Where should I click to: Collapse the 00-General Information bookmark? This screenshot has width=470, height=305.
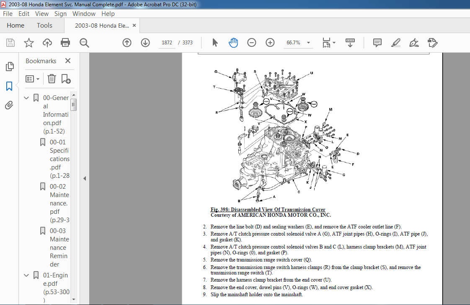pyautogui.click(x=26, y=98)
